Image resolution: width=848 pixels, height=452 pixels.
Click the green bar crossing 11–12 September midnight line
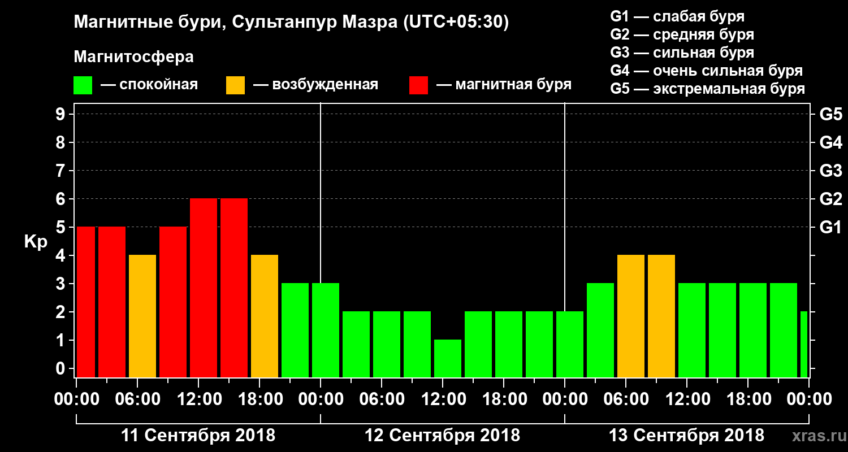tap(326, 331)
